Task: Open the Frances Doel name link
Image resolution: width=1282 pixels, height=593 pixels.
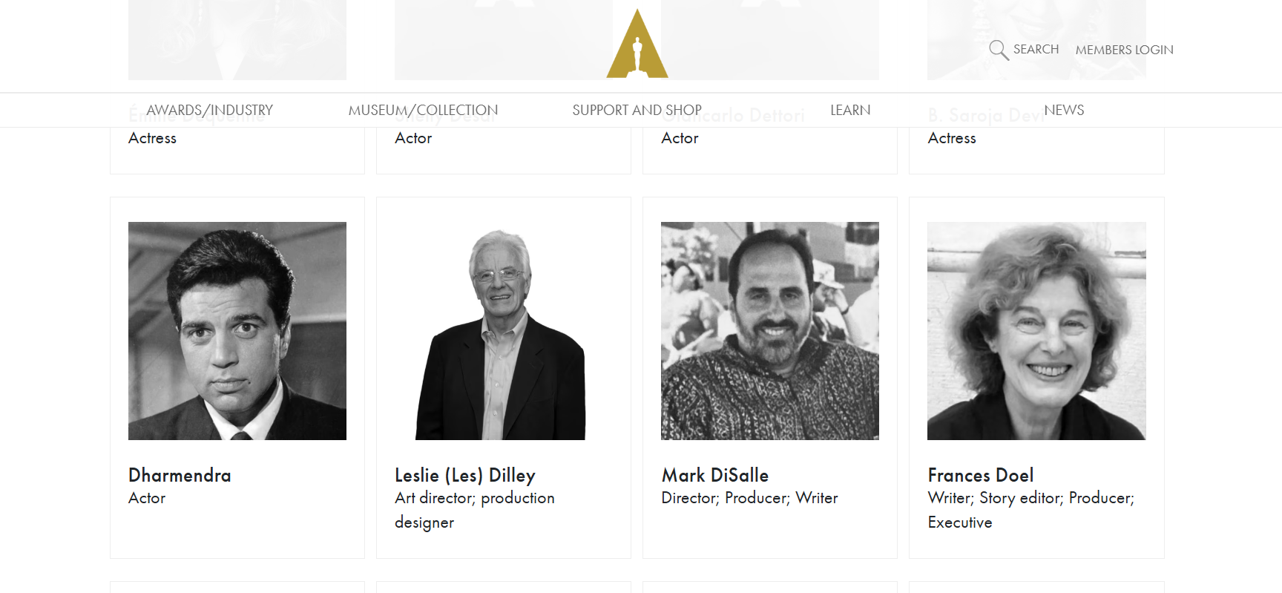Action: point(981,475)
